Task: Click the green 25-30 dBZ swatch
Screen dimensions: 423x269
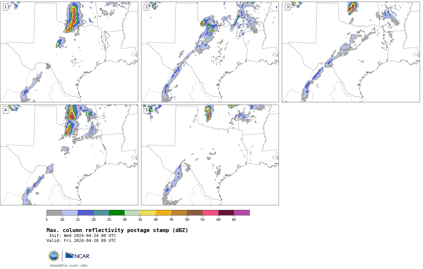Action: coord(117,213)
